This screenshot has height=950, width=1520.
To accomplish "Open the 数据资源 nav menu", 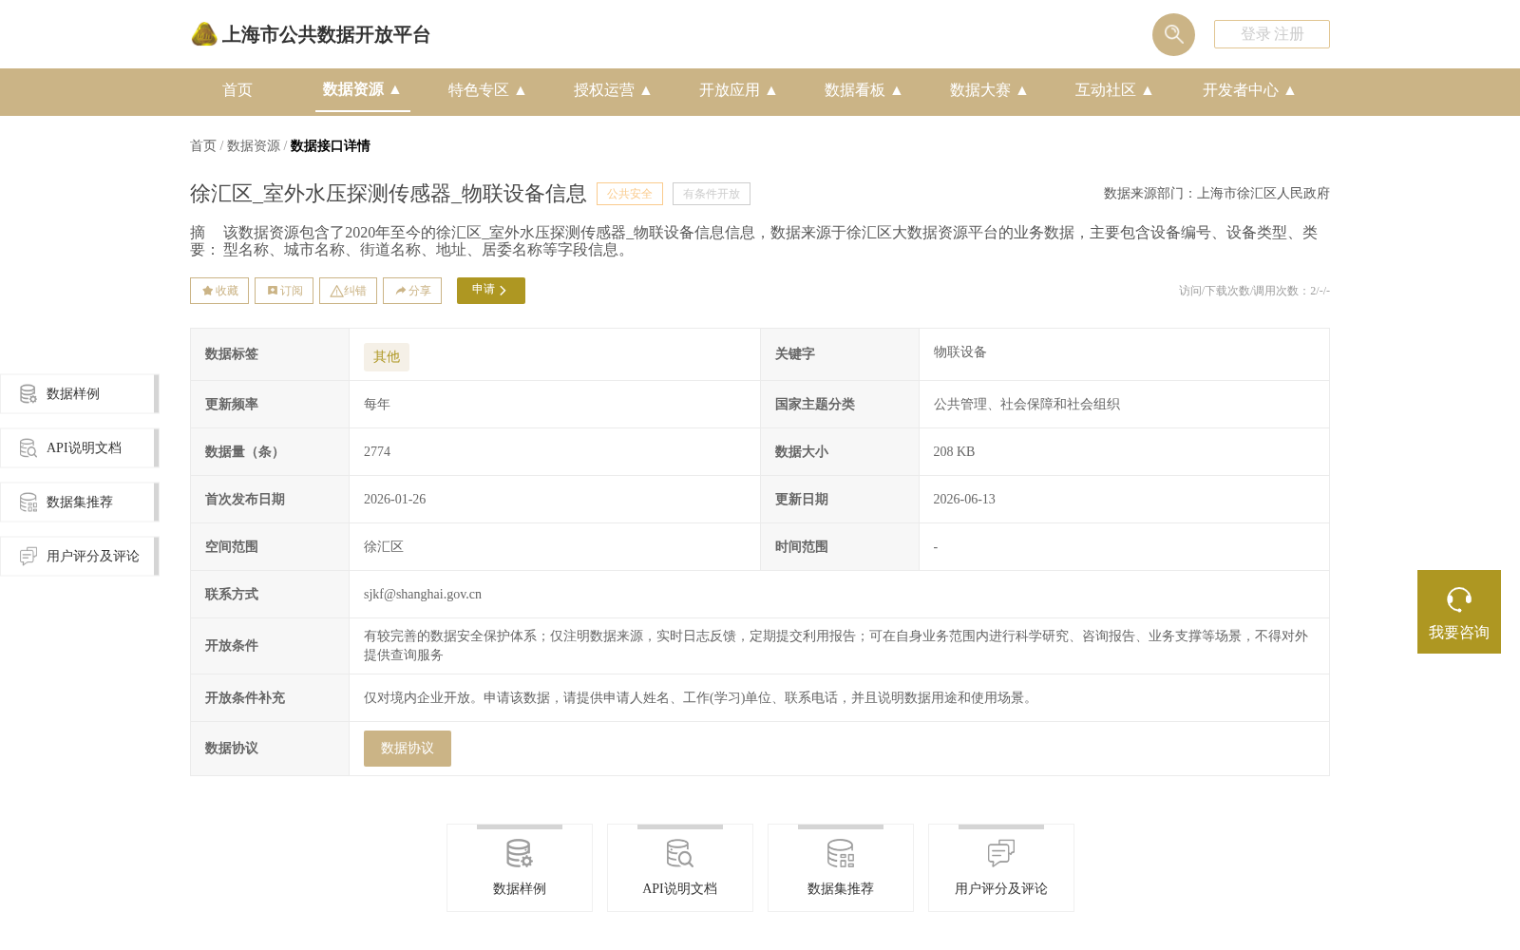I will pos(362,89).
